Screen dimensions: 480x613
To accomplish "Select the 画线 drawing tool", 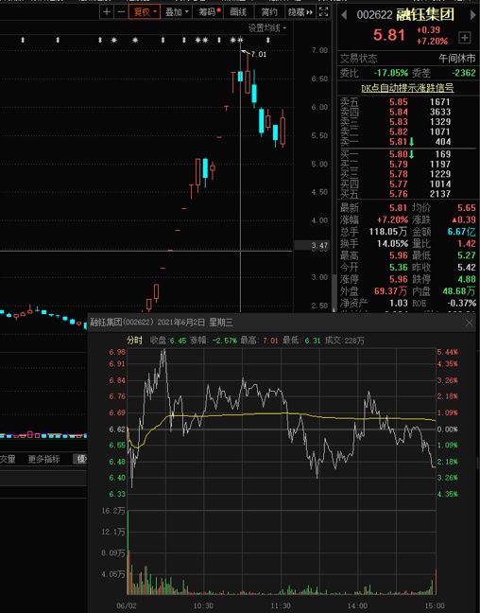I will point(238,12).
